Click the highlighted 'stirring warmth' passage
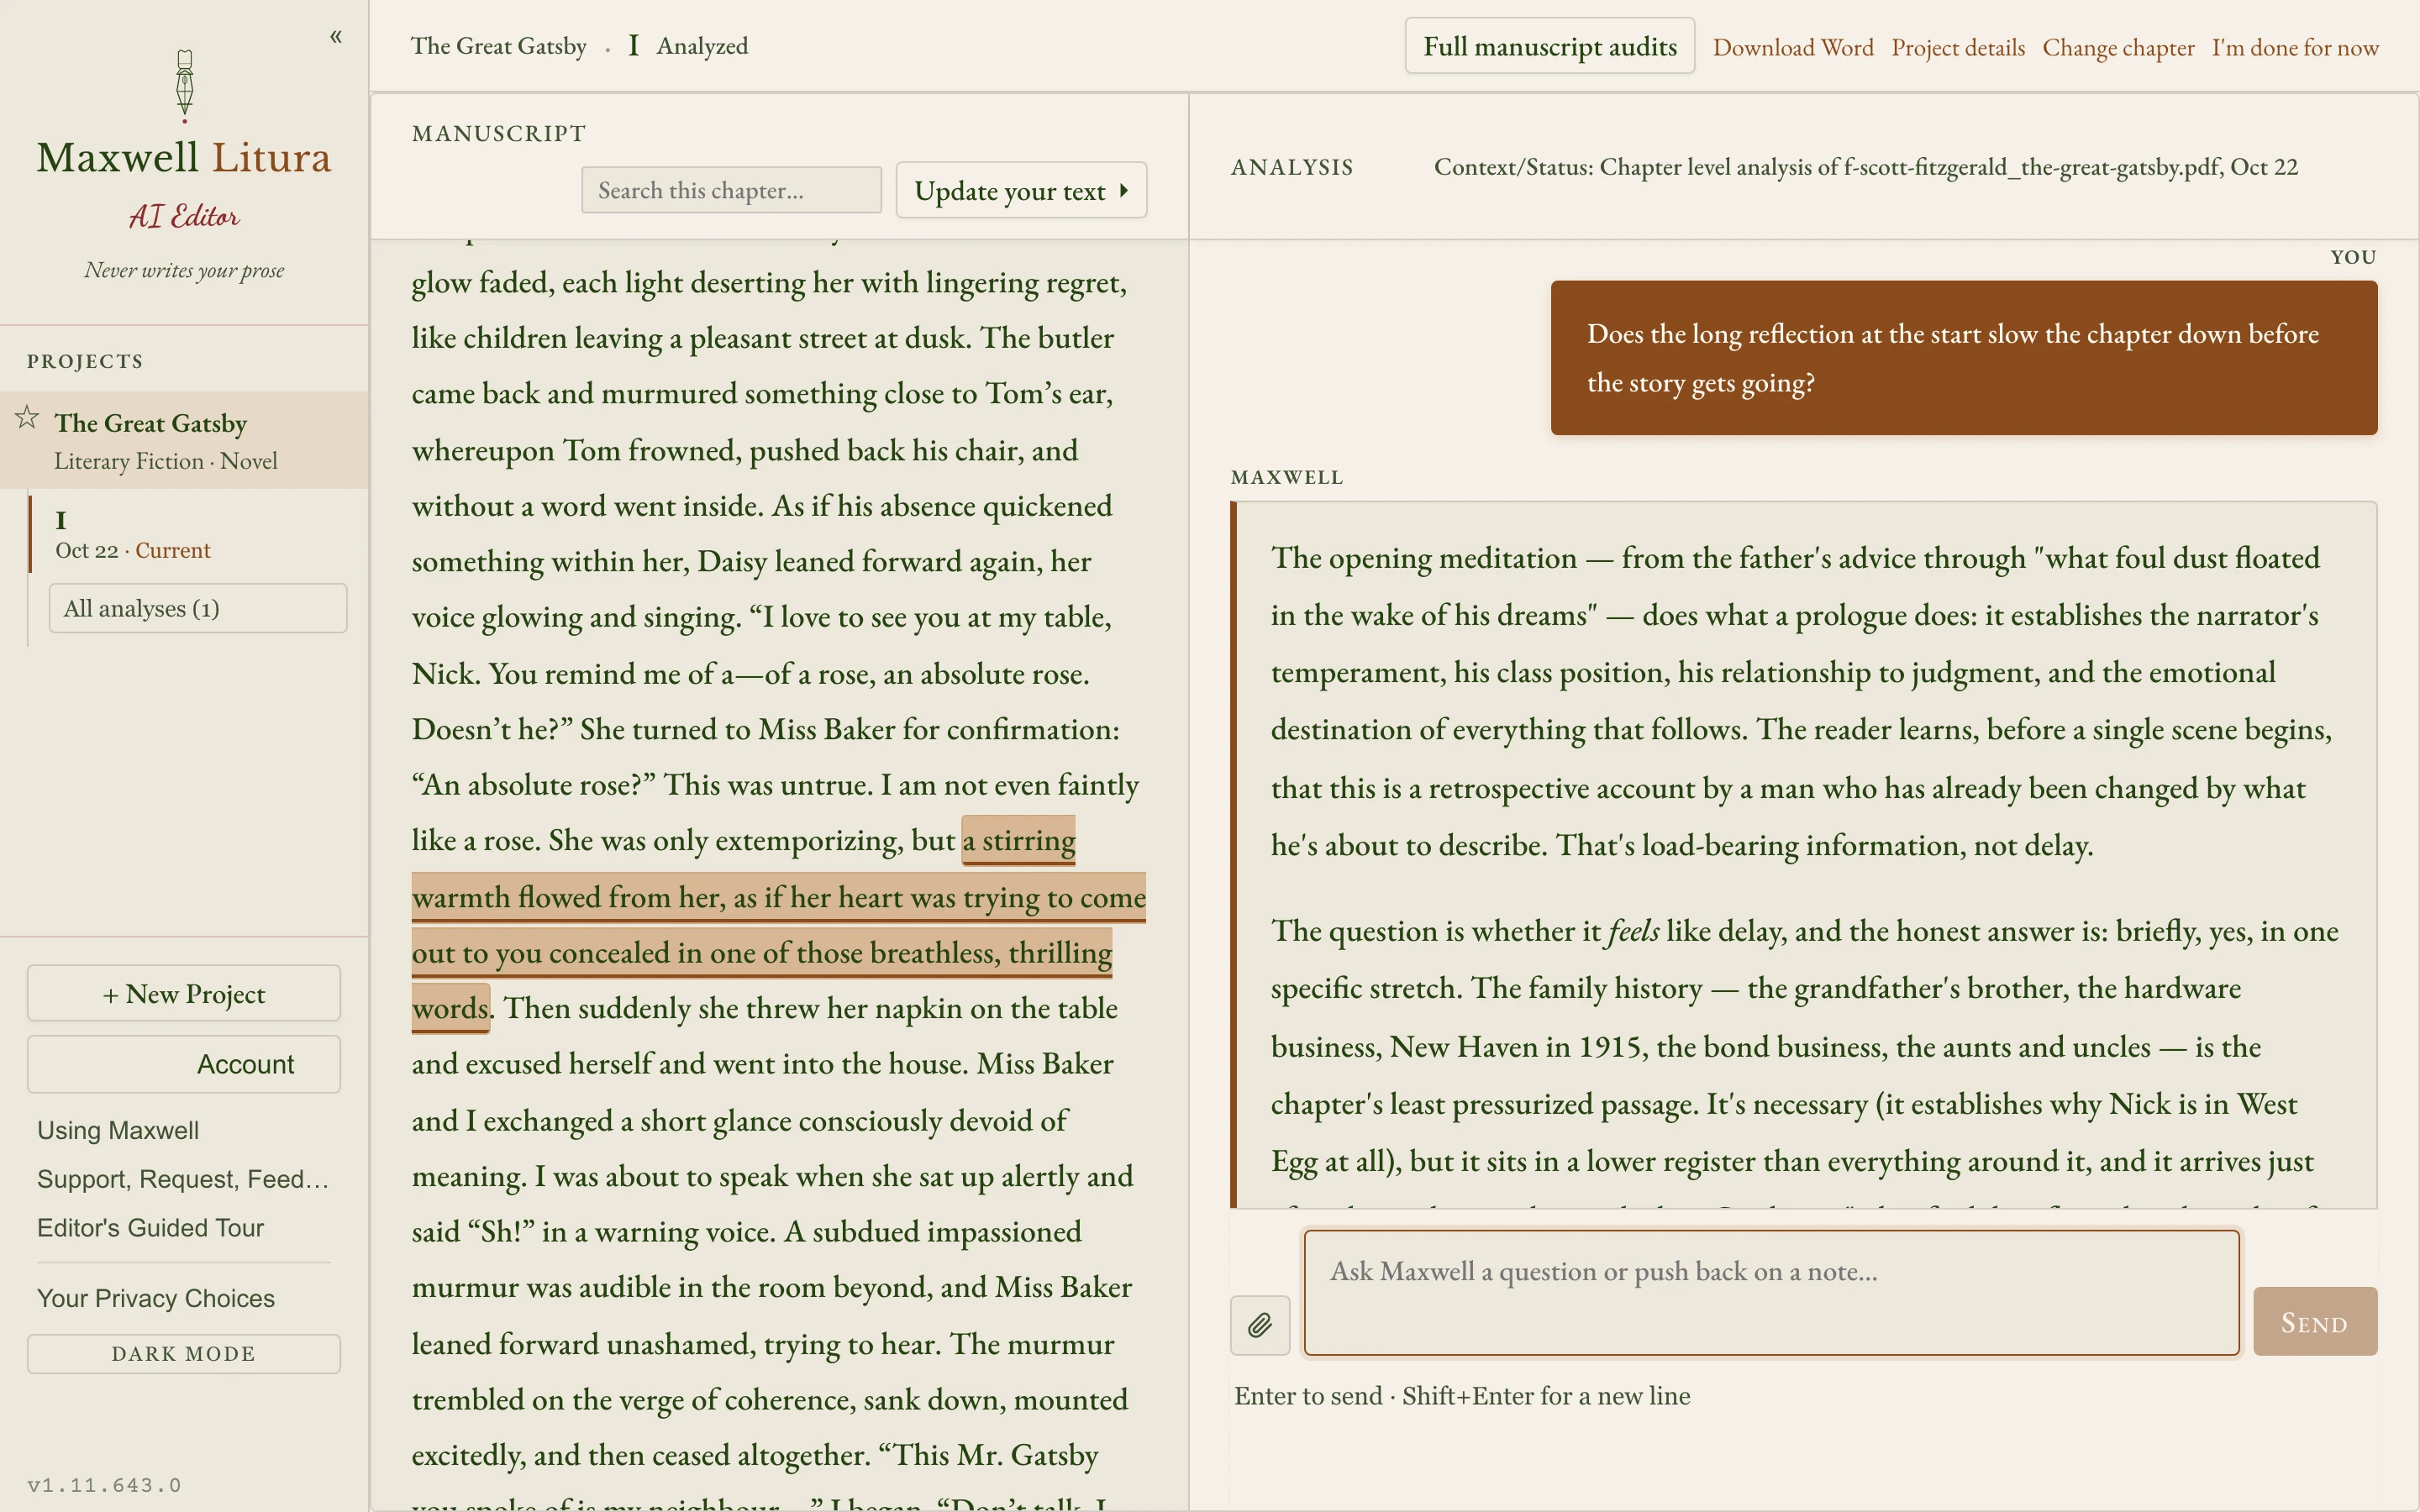 (x=778, y=924)
